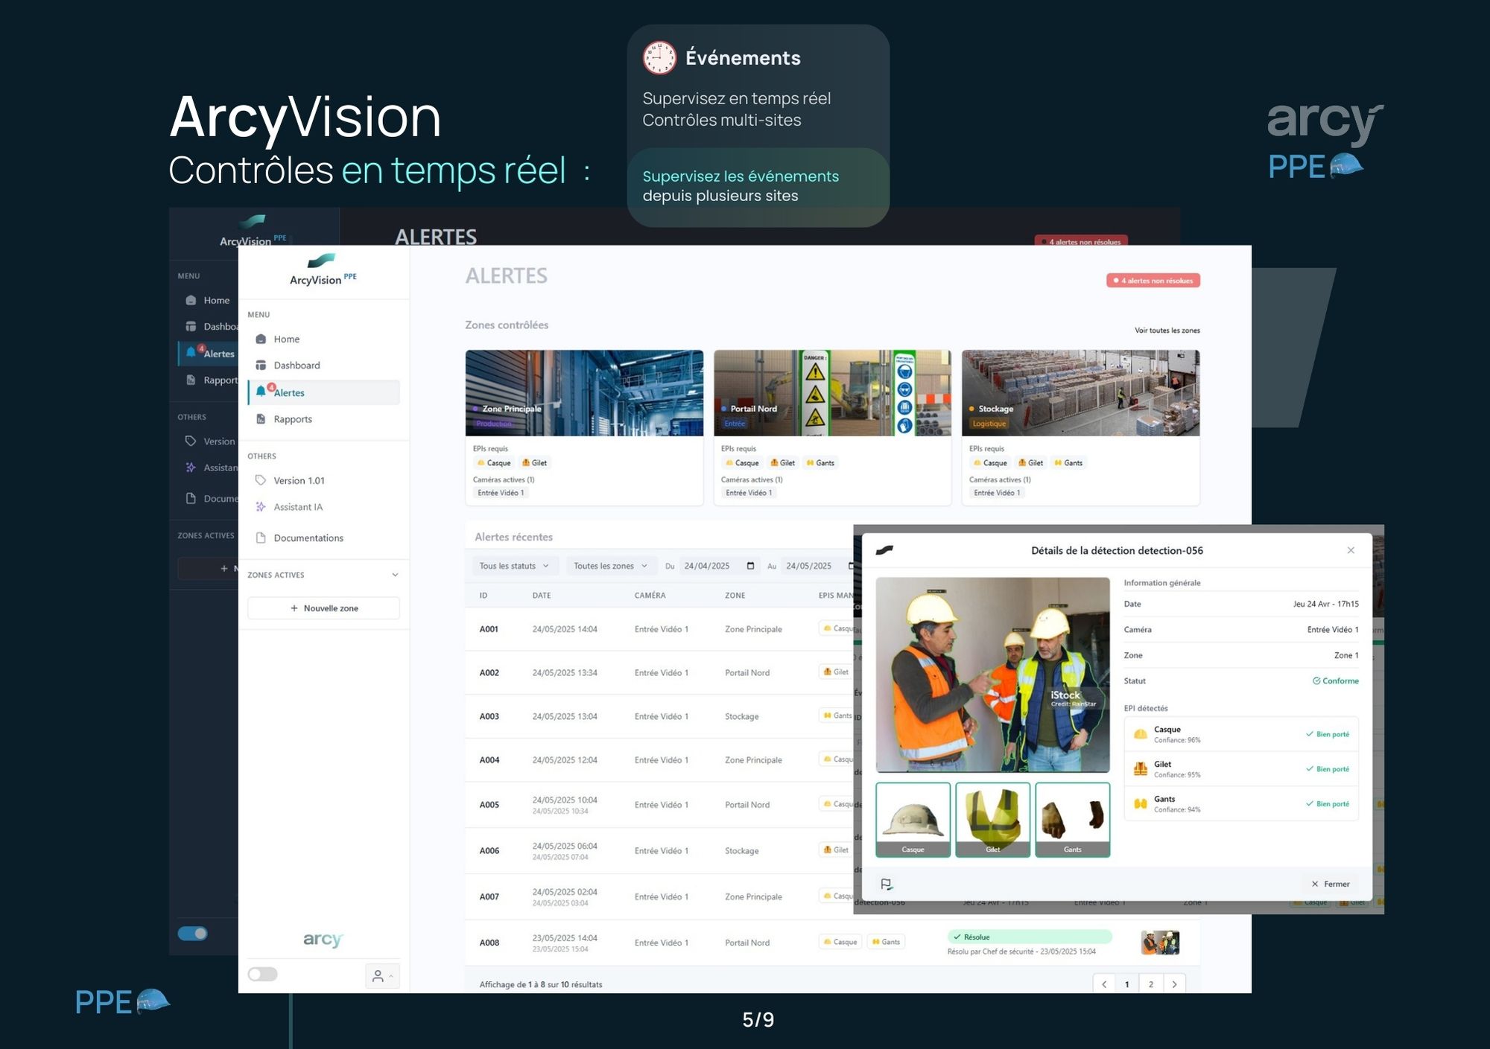Select alert row A004
1490x1049 pixels.
coord(659,760)
